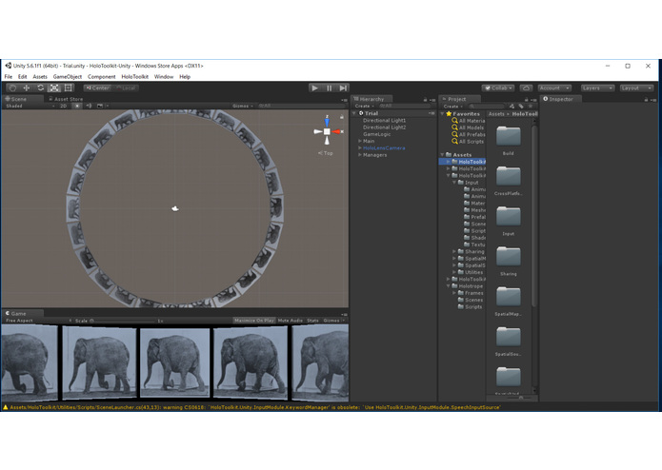Lock the Hierarchy panel

point(425,100)
